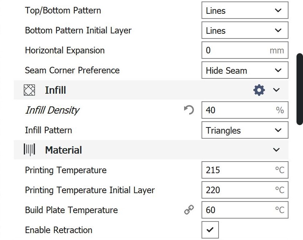Image resolution: width=303 pixels, height=240 pixels.
Task: Click the Infill section header label
Action: [55, 90]
